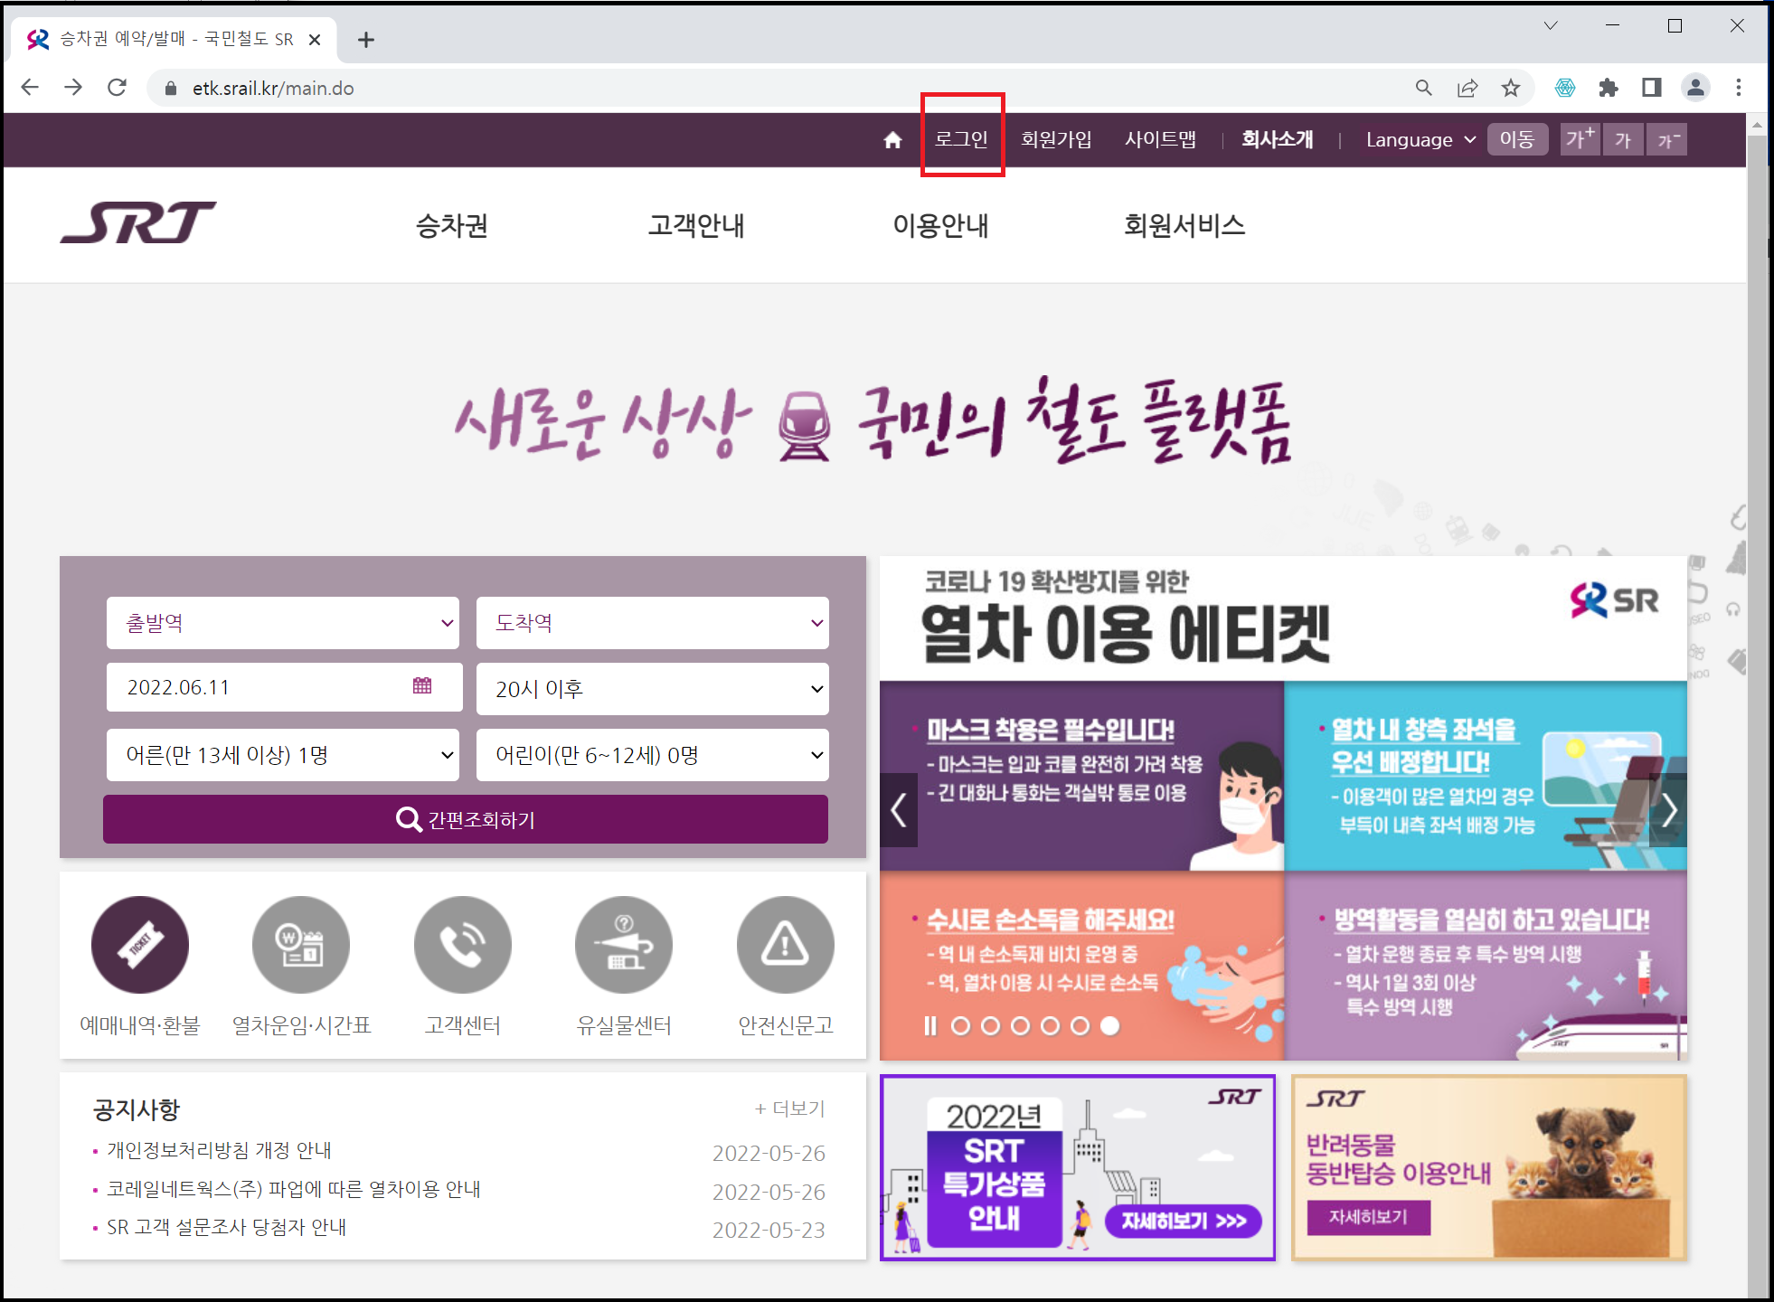1774x1302 pixels.
Task: Open the 예매내역·환불 ticket icon
Action: pos(140,945)
